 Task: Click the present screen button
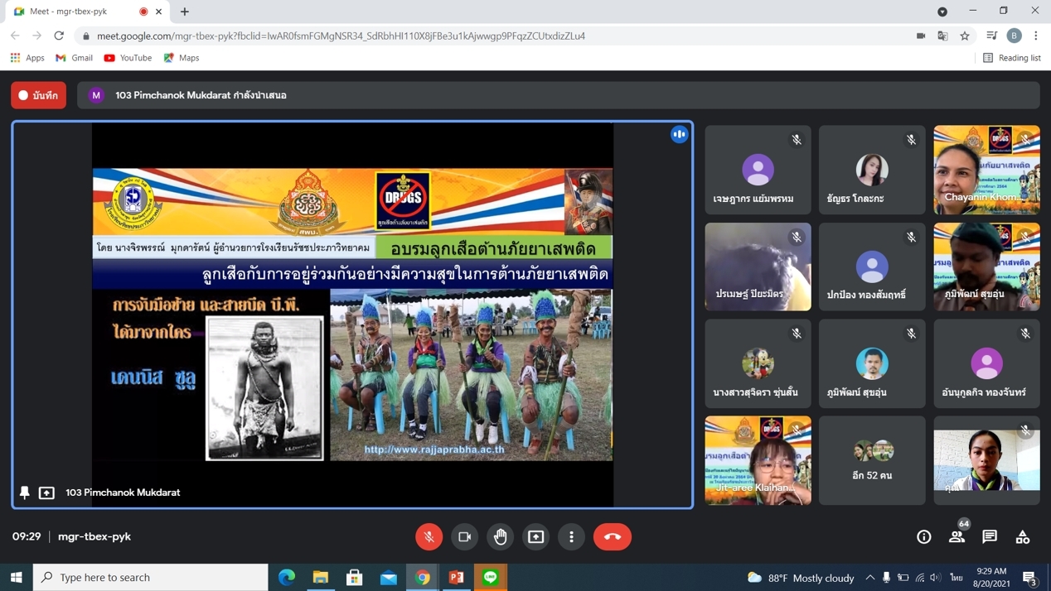pos(536,536)
